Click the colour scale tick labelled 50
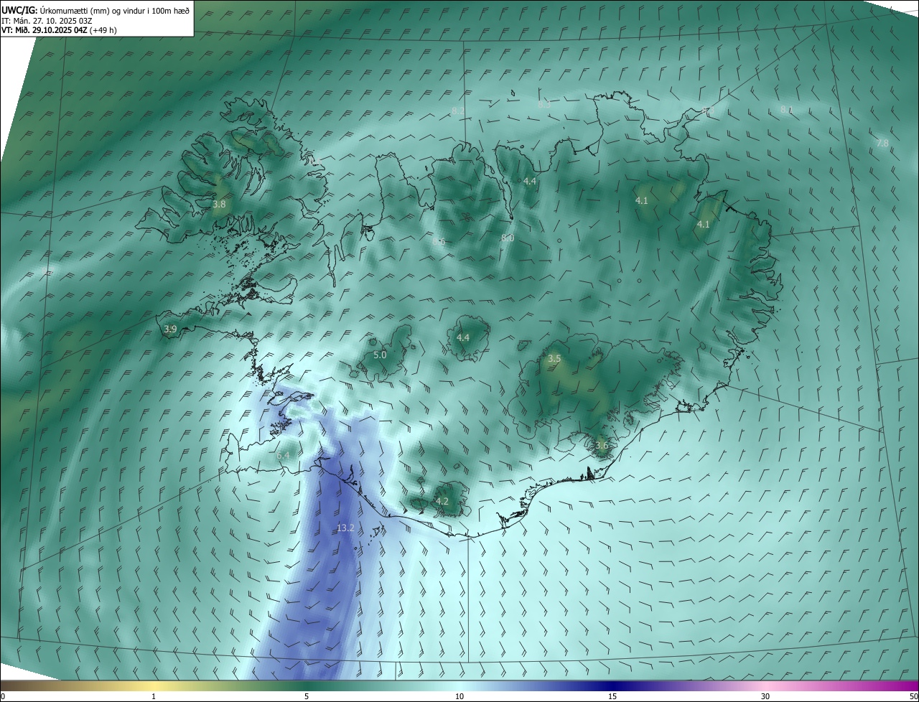This screenshot has height=702, width=919. pyautogui.click(x=913, y=696)
